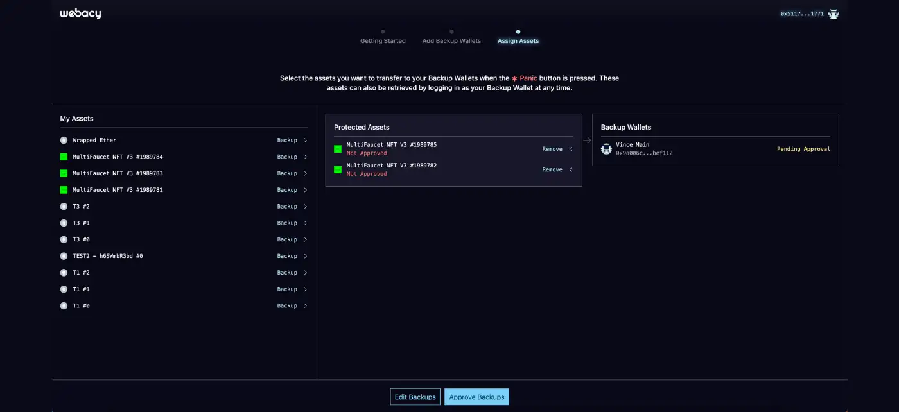The width and height of the screenshot is (899, 412).
Task: Click the T3 #2 asset icon
Action: click(64, 207)
